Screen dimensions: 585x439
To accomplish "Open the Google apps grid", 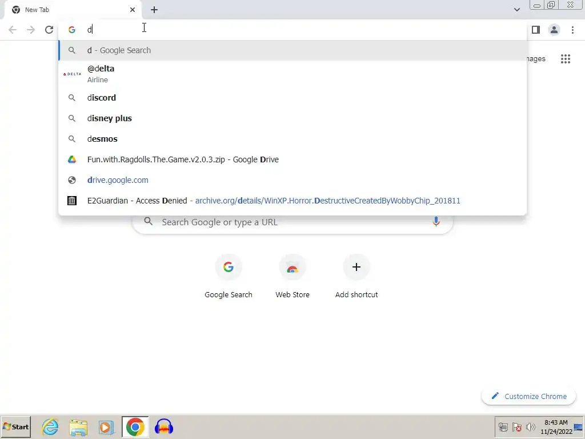I will (x=565, y=59).
